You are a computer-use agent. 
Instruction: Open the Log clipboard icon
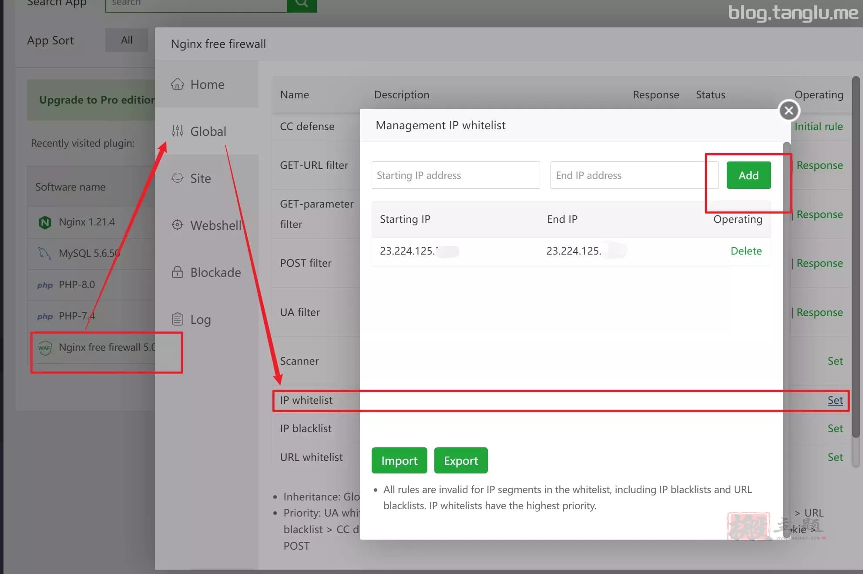(177, 319)
